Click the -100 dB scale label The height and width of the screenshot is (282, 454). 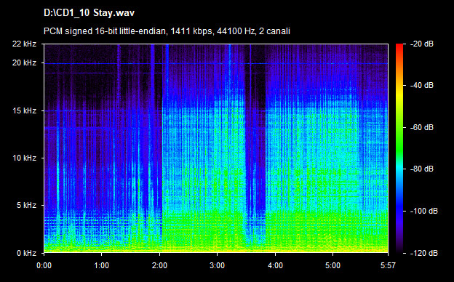tap(424, 211)
